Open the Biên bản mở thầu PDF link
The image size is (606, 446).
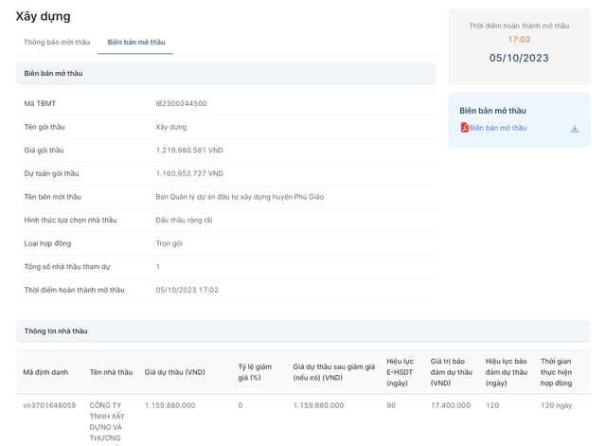coord(498,128)
